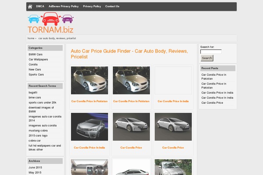The image size is (263, 175).
Task: Click Car Corolla Price In India caption under blank image
Action: click(173, 101)
